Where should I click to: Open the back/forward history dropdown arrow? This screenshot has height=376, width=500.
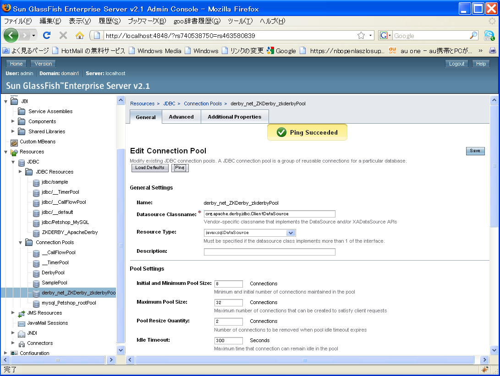point(33,35)
